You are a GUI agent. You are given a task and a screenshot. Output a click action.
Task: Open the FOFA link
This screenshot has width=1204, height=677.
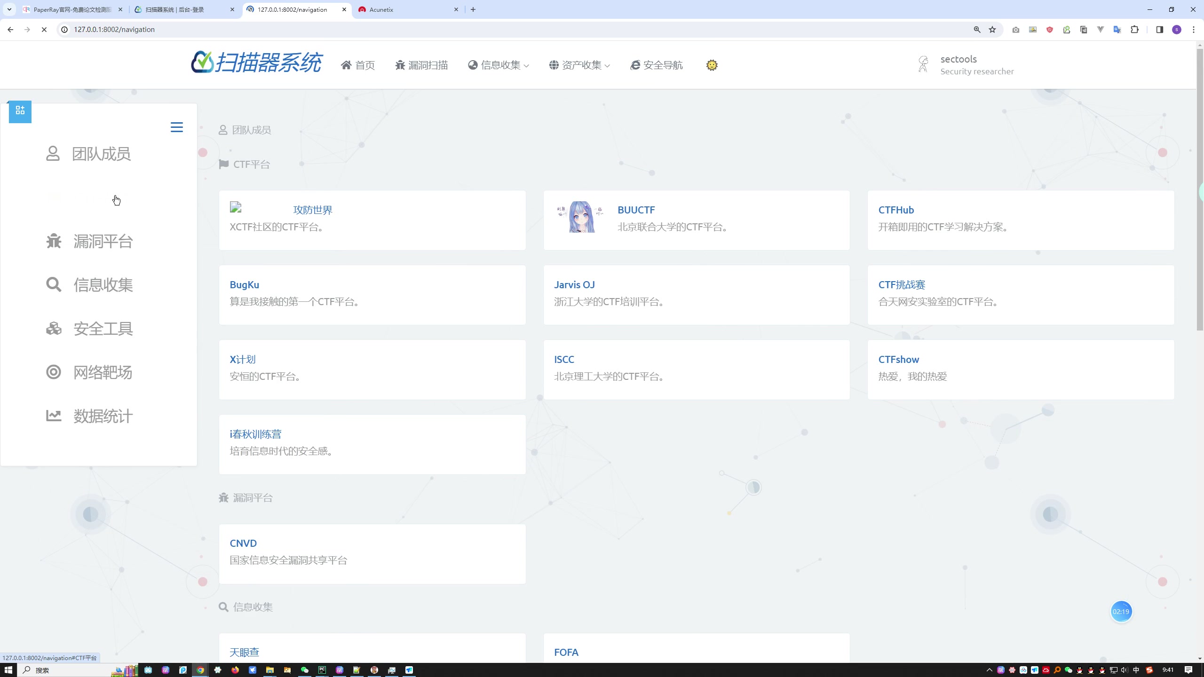566,653
